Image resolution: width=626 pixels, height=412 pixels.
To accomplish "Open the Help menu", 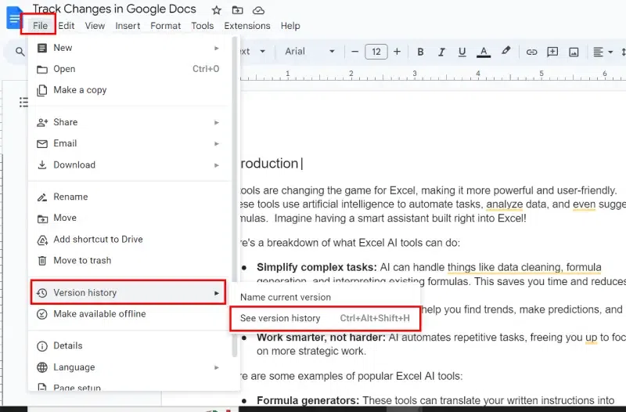I will pos(290,26).
